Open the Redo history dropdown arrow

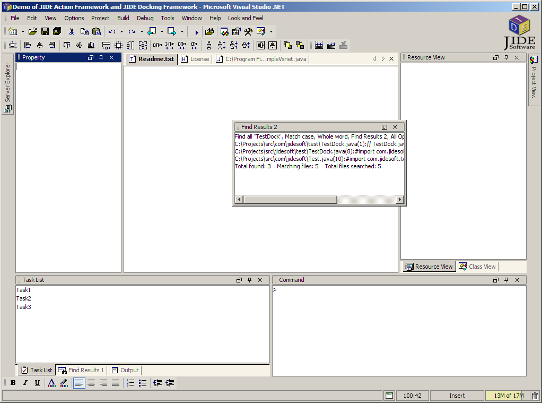click(x=142, y=31)
